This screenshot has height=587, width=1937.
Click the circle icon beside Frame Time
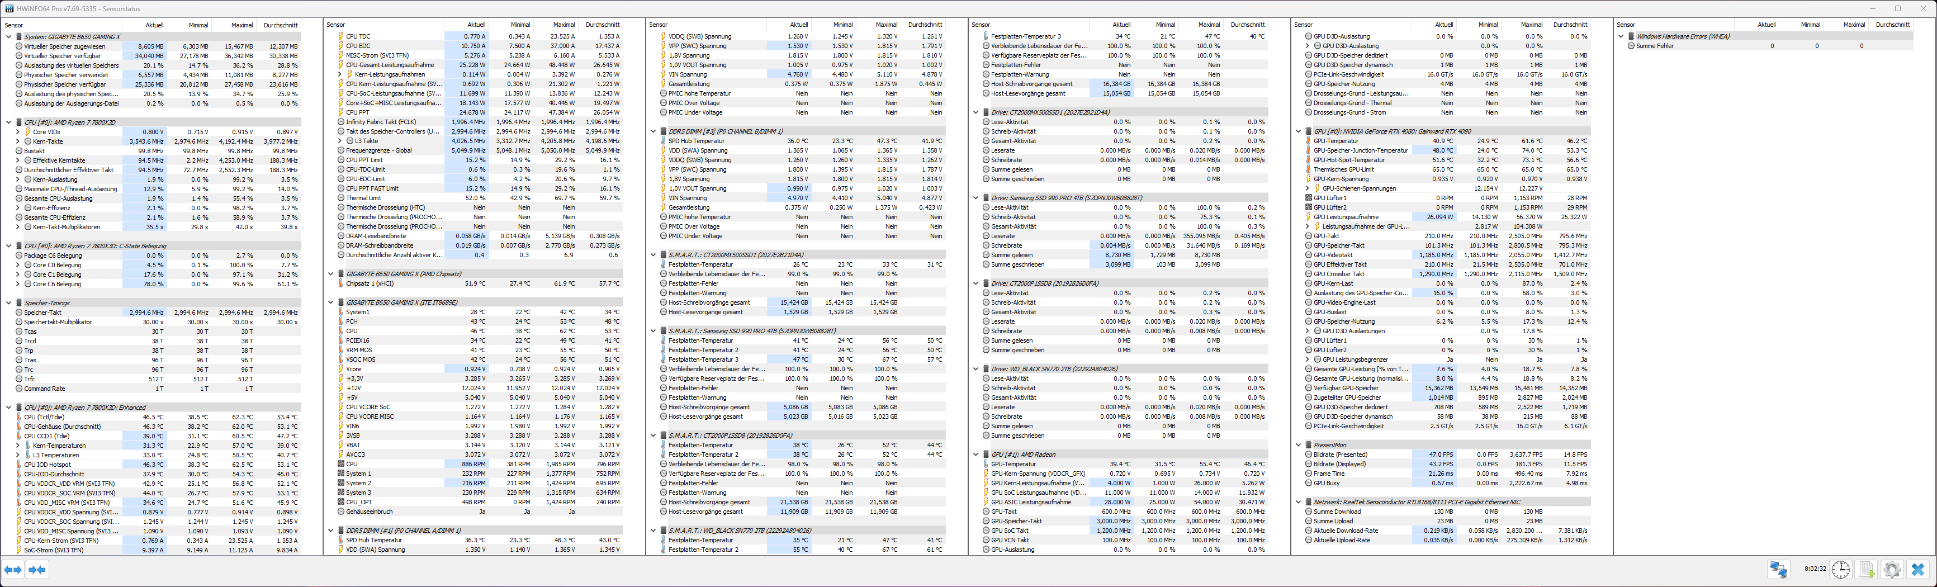(x=1308, y=474)
